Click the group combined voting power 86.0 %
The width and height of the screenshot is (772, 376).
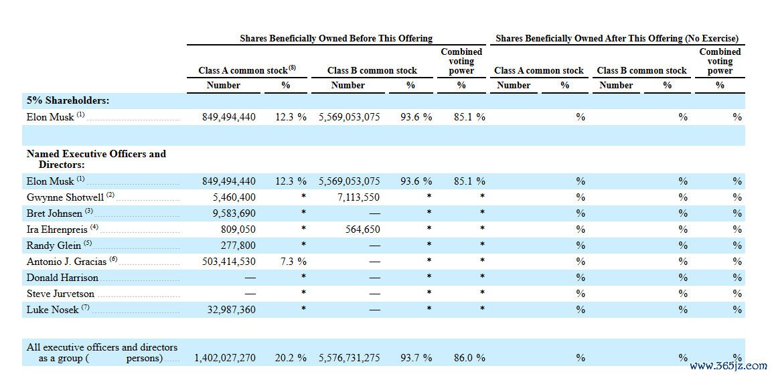click(469, 358)
